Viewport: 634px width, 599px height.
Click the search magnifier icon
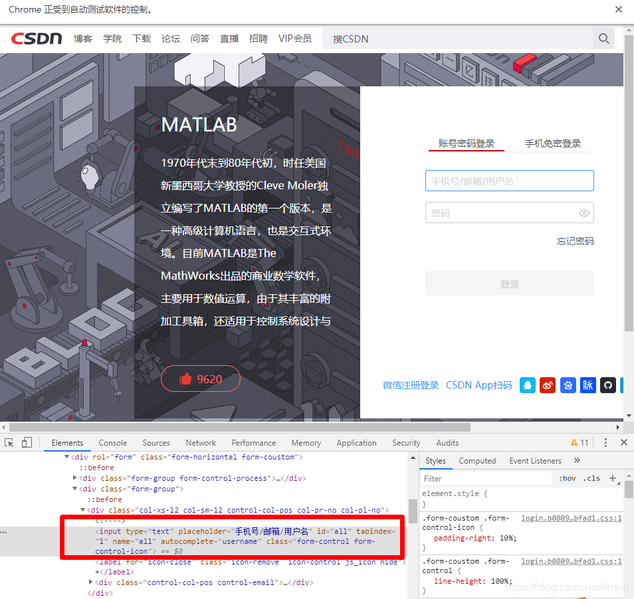pyautogui.click(x=603, y=39)
